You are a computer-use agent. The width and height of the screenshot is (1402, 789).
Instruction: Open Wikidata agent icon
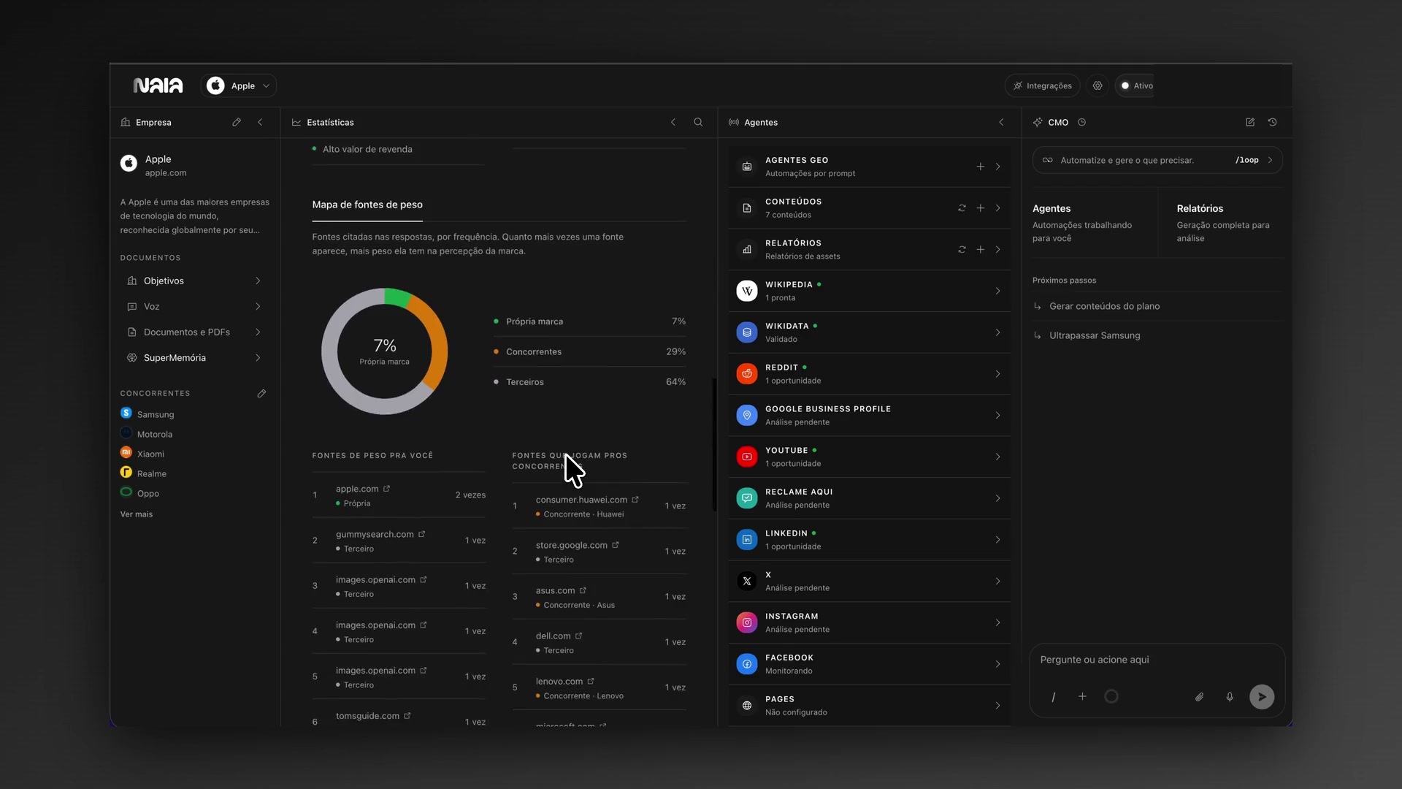tap(747, 332)
